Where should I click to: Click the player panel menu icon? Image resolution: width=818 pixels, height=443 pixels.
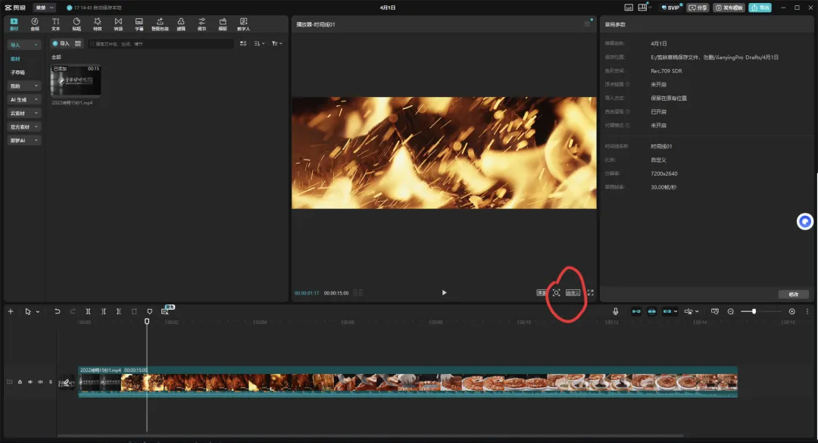click(x=587, y=24)
